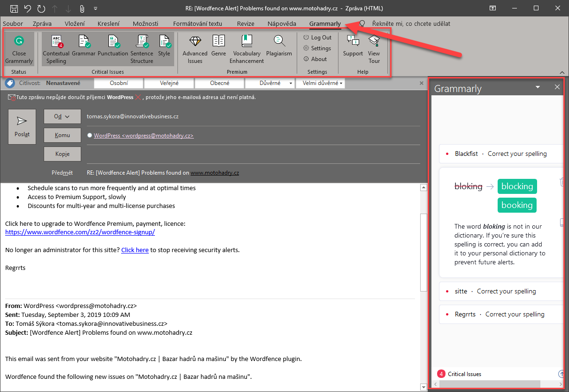The image size is (569, 392).
Task: Expand the 'sitte' spelling card
Action: [x=501, y=291]
